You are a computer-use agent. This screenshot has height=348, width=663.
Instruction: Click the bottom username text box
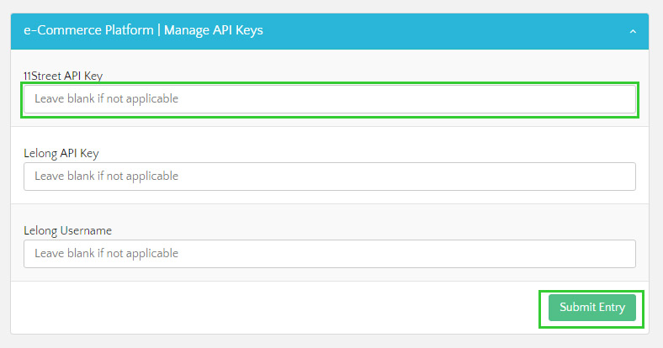click(329, 253)
